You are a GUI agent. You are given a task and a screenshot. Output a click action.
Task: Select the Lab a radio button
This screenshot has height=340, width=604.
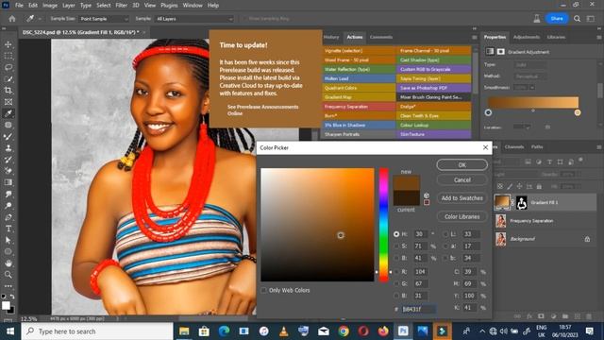446,246
